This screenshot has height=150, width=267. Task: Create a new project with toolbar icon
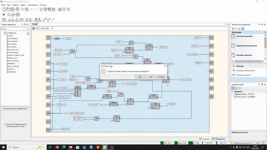click(x=4, y=9)
